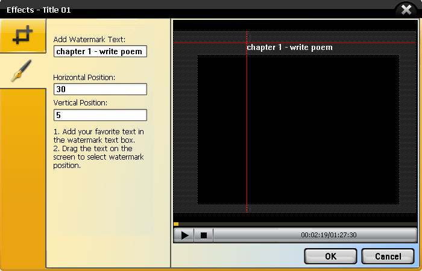Click the Effects - Title 01 title text
422x271 pixels.
pos(39,10)
